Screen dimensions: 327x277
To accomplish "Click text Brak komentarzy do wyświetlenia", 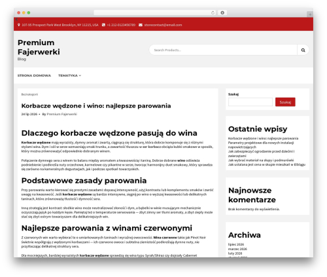I will 254,209.
